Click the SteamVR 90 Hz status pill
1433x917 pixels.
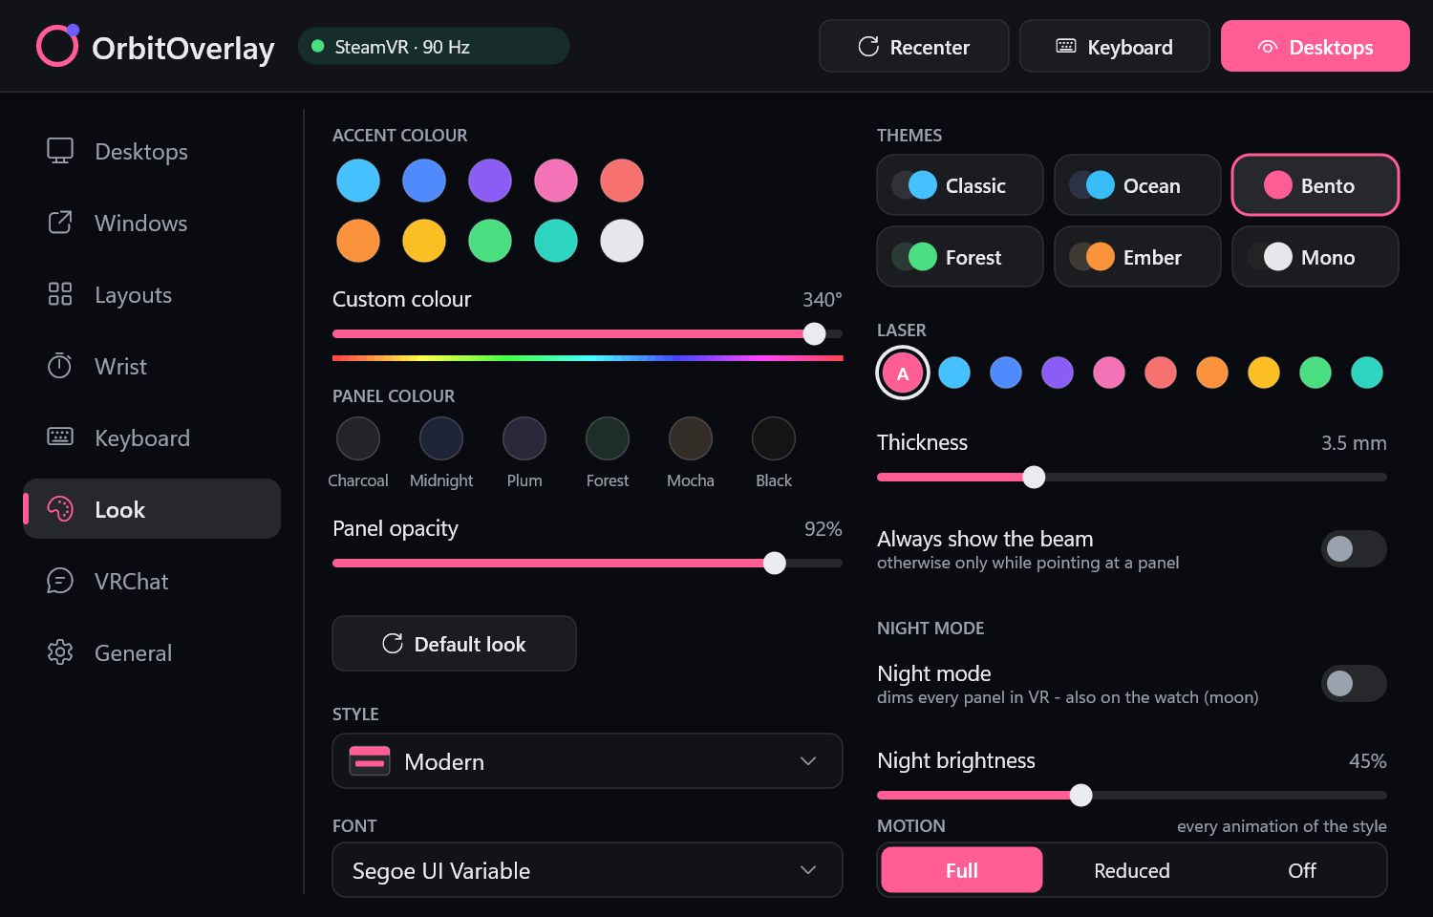(434, 46)
